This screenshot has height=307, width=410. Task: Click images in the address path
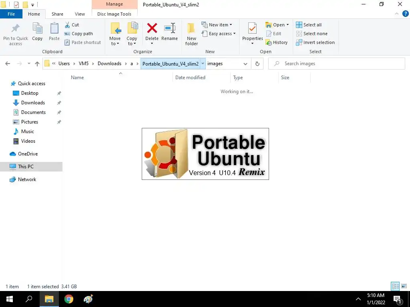[x=215, y=64]
